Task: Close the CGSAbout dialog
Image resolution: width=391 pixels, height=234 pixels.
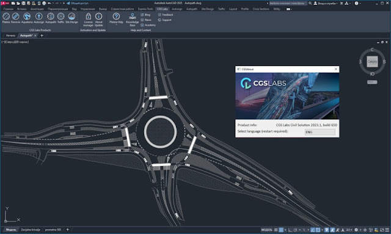Action: pos(335,69)
